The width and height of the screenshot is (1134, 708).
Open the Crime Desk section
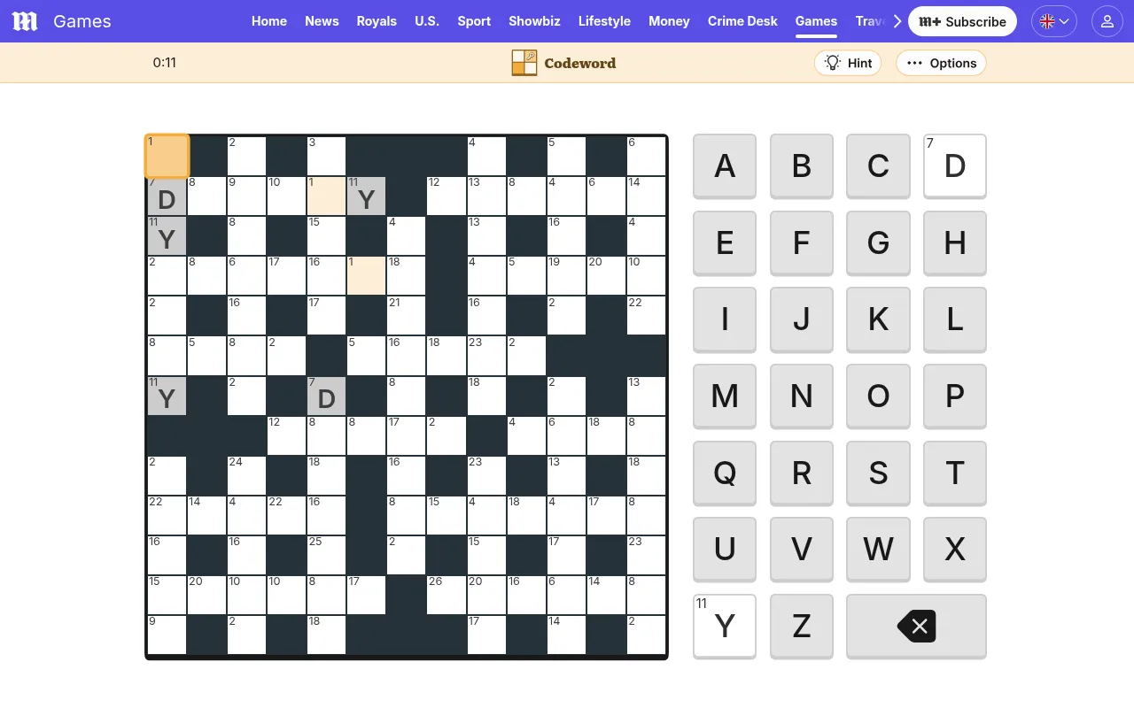[x=742, y=21]
